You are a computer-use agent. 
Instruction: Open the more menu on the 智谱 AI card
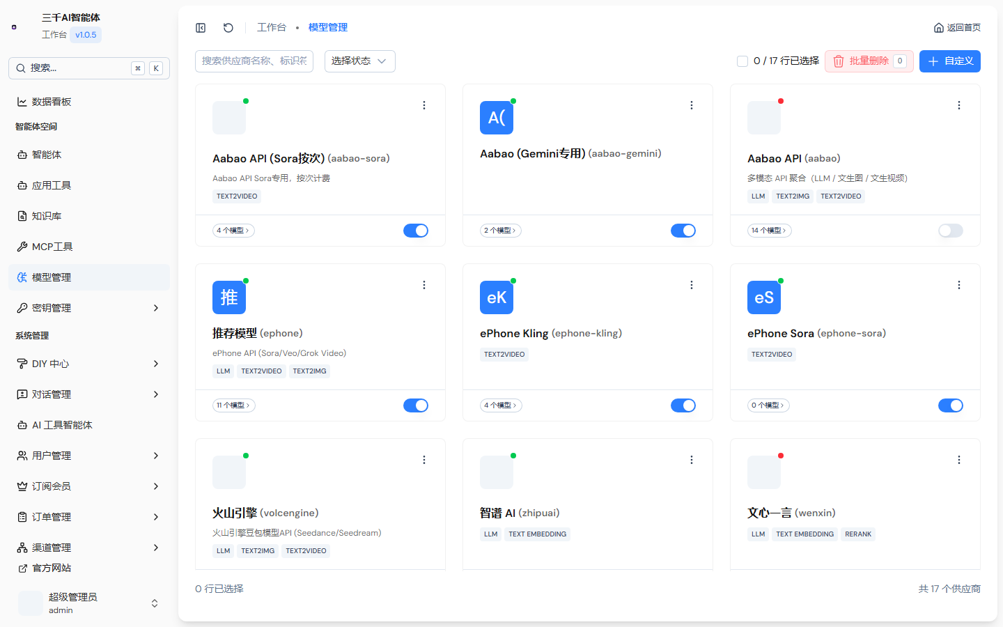pos(692,460)
